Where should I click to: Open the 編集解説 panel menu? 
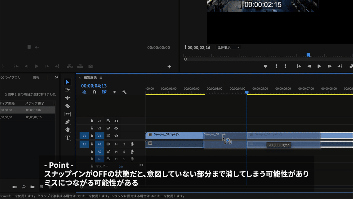pyautogui.click(x=101, y=77)
